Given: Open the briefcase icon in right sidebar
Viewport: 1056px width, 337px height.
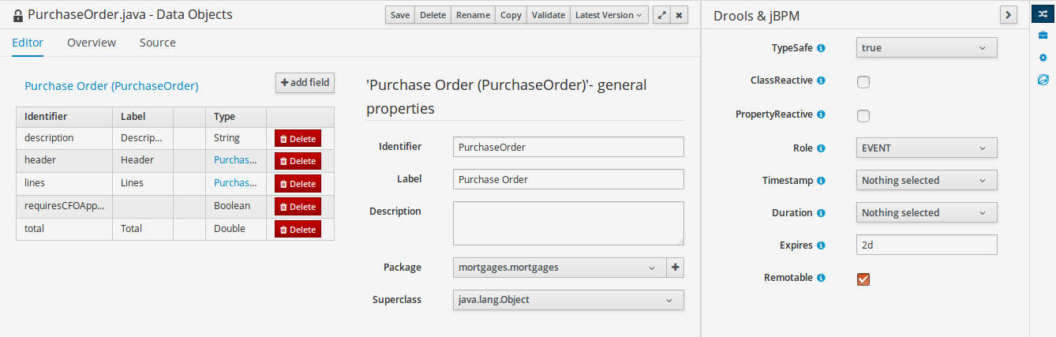Looking at the screenshot, I should coord(1043,36).
